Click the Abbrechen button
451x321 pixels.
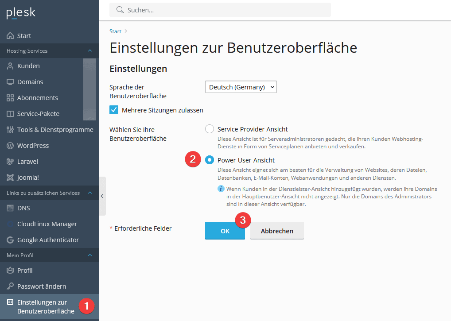coord(277,231)
